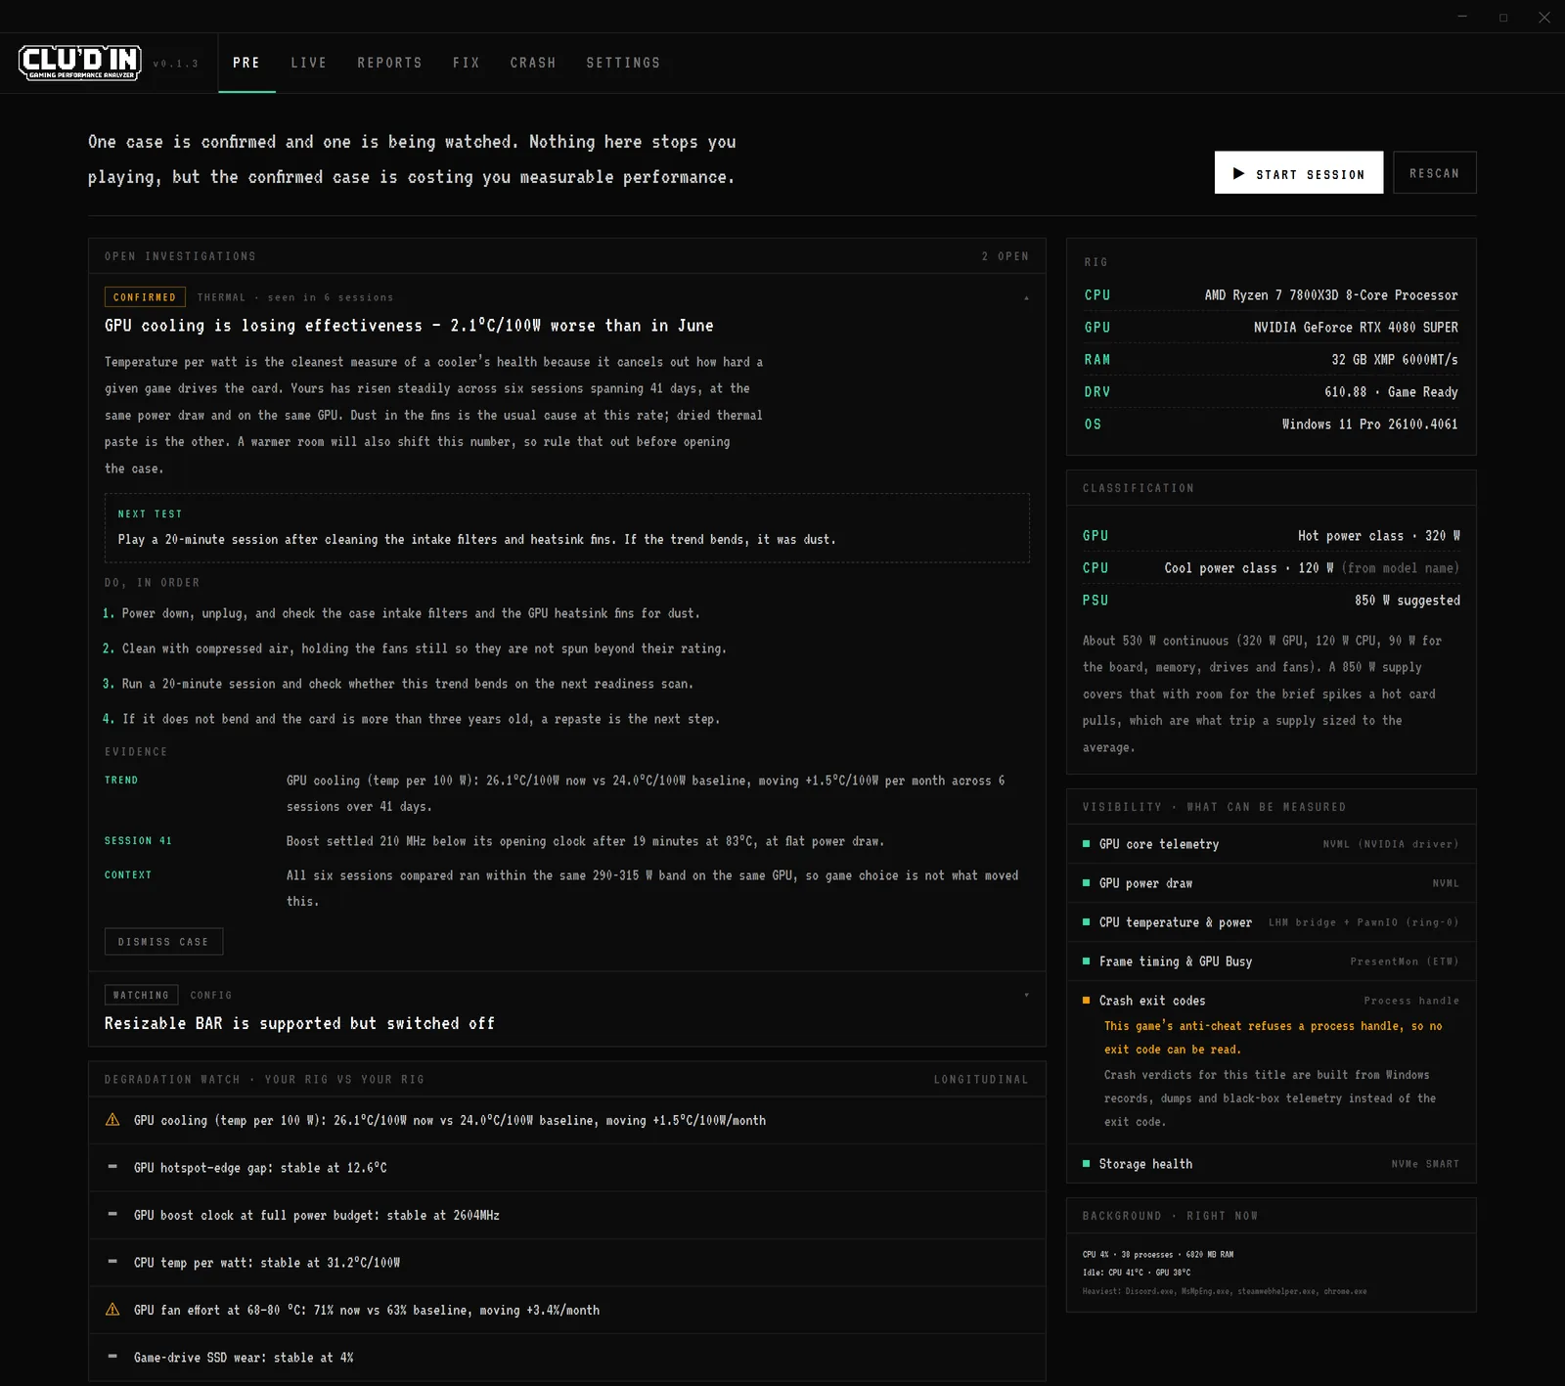Image resolution: width=1565 pixels, height=1386 pixels.
Task: Click green square for Frame timing & GPU Busy
Action: pos(1086,961)
